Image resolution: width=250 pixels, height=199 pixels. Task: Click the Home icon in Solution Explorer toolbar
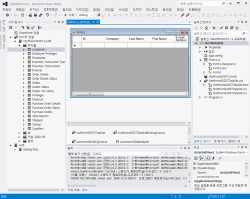click(x=206, y=27)
